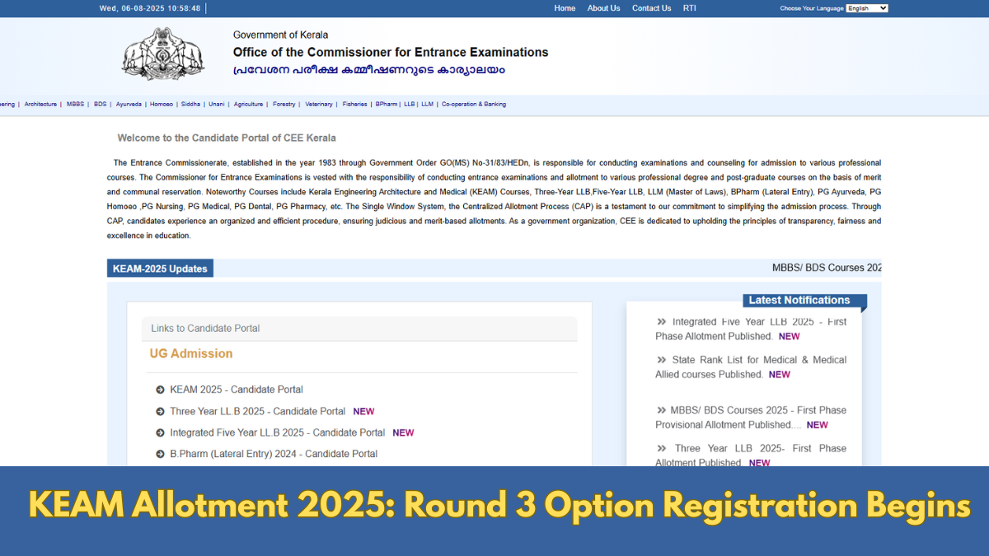
Task: Open the Ayurveda course link
Action: click(129, 105)
